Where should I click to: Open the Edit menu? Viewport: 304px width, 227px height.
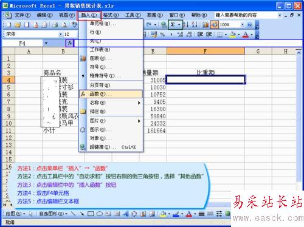(44, 15)
